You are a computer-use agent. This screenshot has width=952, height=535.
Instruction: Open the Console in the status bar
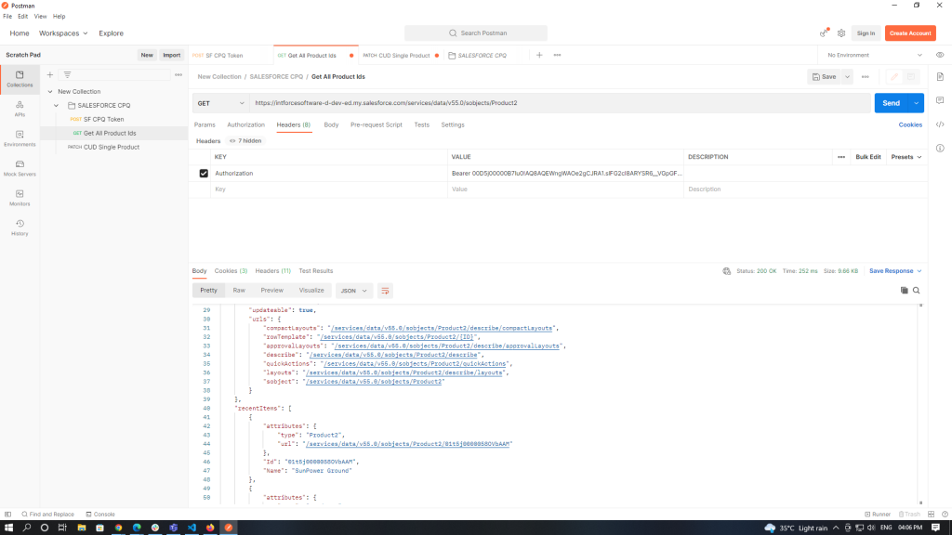[x=100, y=515]
